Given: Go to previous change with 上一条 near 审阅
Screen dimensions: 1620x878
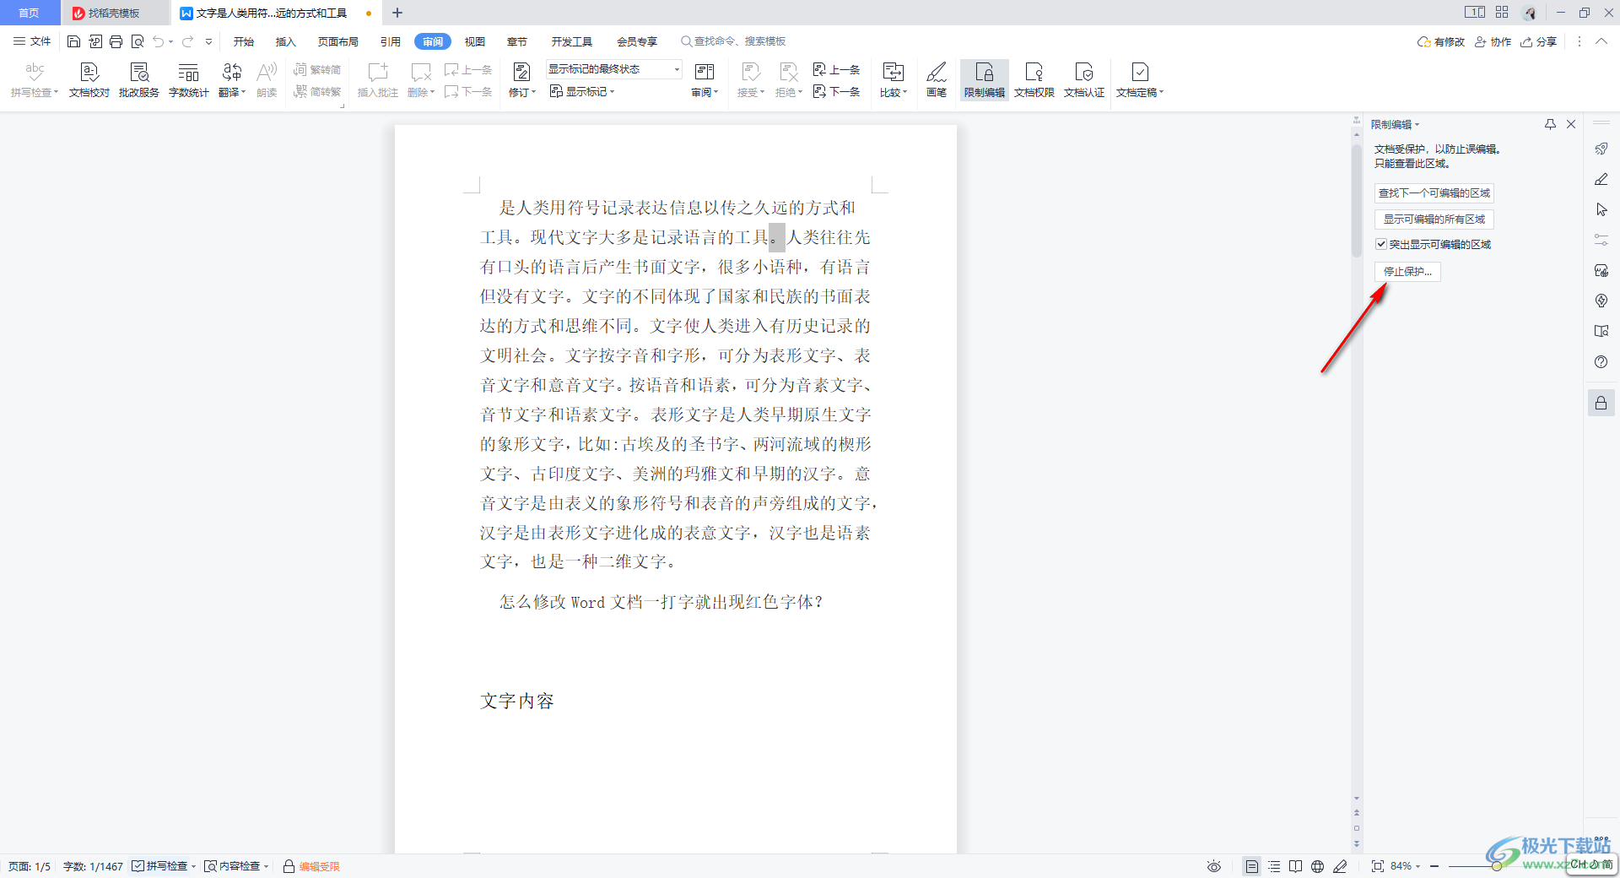Looking at the screenshot, I should [x=837, y=69].
